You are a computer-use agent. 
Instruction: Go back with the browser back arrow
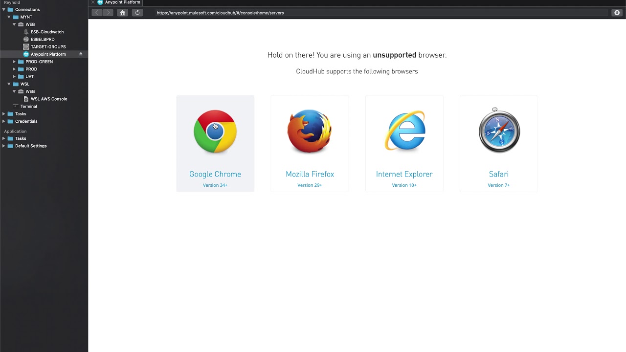point(97,13)
